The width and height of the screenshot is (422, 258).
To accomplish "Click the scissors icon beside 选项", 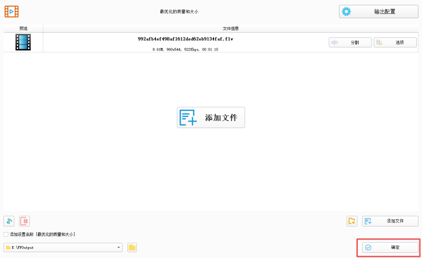I will coord(379,42).
